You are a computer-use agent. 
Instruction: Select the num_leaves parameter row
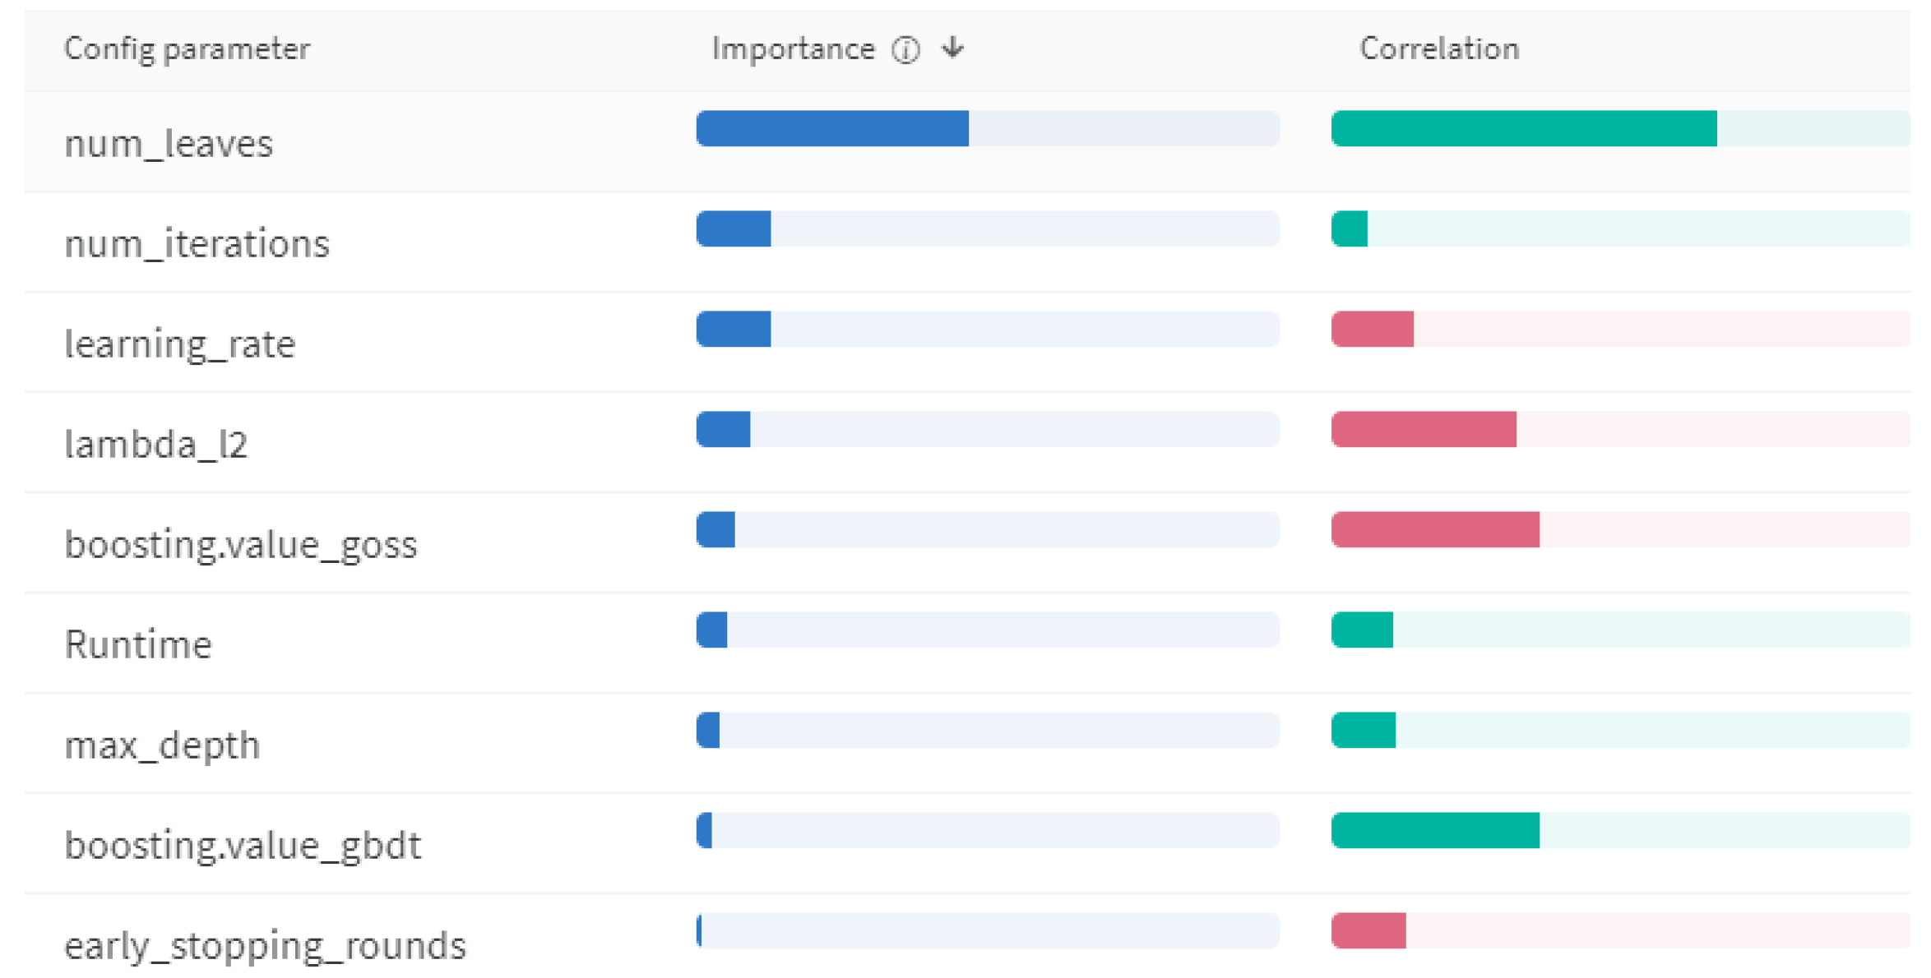coord(169,144)
